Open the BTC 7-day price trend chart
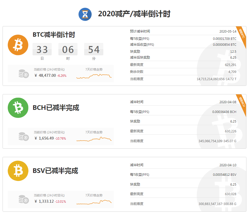Screen dimensions: 249x213 94,76
